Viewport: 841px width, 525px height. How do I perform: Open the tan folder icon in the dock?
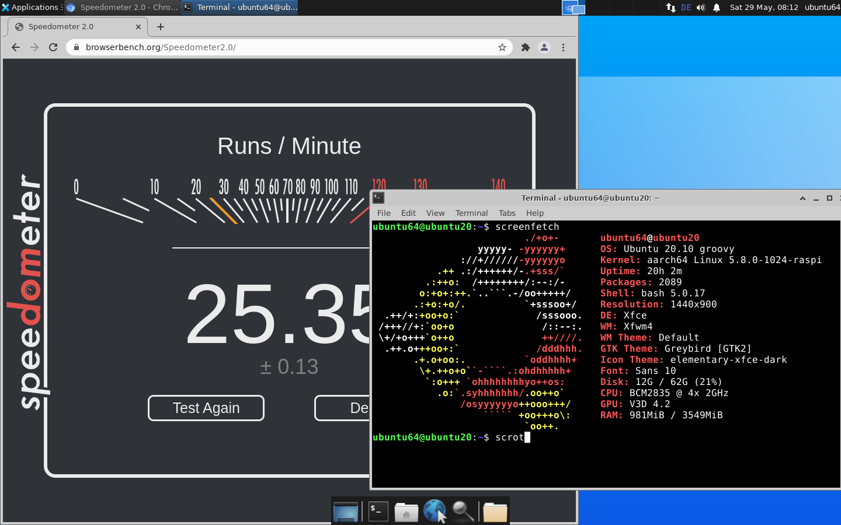coord(495,512)
